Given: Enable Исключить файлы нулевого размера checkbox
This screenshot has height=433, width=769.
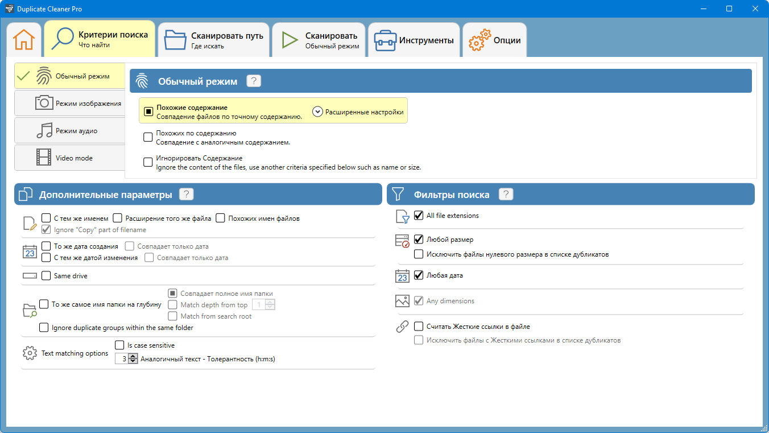Looking at the screenshot, I should click(x=419, y=254).
